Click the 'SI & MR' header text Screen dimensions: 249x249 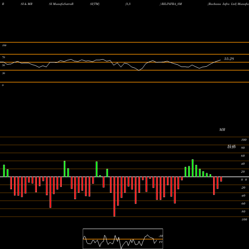tap(26, 4)
